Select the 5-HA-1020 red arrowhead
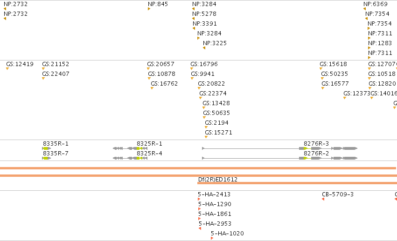This screenshot has width=397, height=241. (212, 238)
